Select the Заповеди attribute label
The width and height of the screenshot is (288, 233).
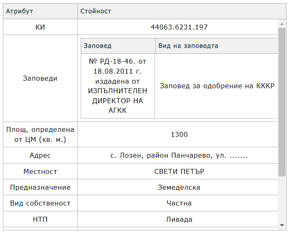click(40, 78)
